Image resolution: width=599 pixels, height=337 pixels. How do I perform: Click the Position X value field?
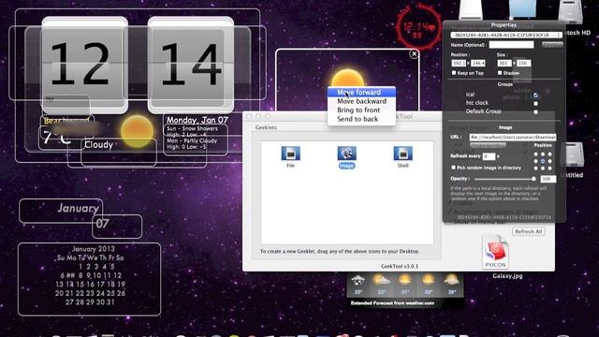459,63
